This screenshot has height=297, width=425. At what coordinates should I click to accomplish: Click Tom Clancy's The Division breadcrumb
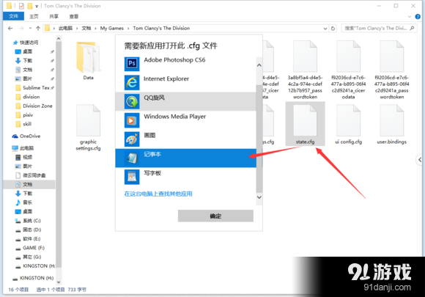tap(161, 28)
